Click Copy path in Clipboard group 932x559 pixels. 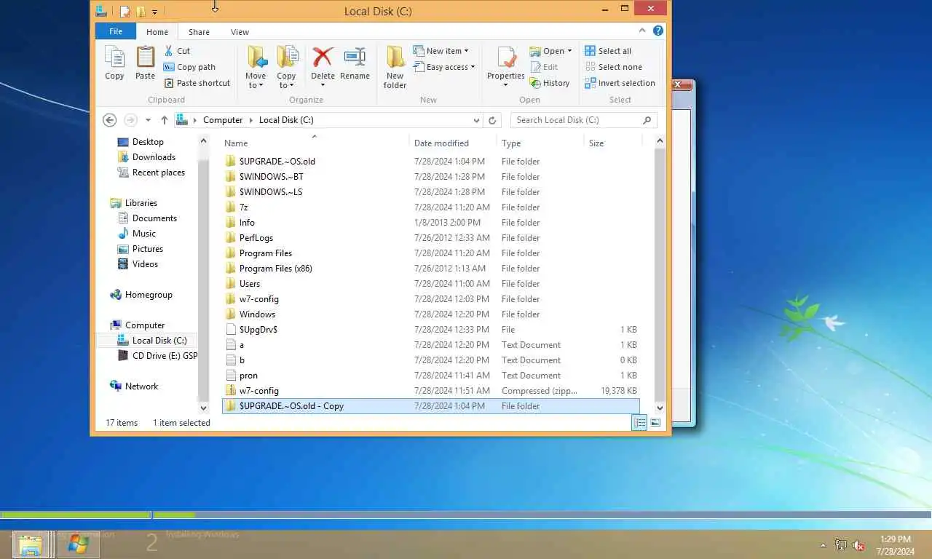[x=190, y=67]
